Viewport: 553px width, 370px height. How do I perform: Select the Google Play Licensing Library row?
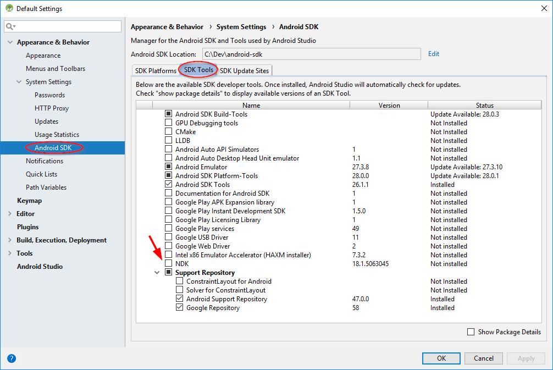(x=339, y=219)
